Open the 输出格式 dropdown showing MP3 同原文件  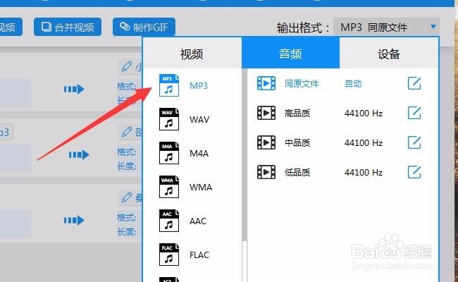[386, 27]
